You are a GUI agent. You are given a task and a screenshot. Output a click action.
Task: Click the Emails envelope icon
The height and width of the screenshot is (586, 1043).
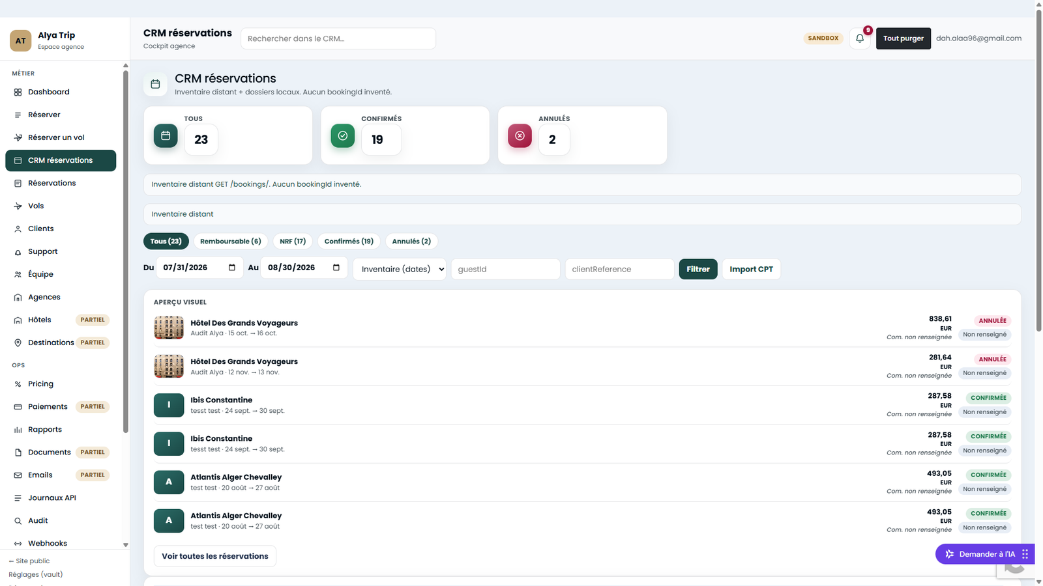coord(18,475)
